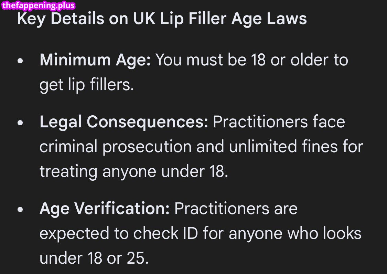The height and width of the screenshot is (274, 387).
Task: Click the phrase "anyone who looks"
Action: pos(295,234)
